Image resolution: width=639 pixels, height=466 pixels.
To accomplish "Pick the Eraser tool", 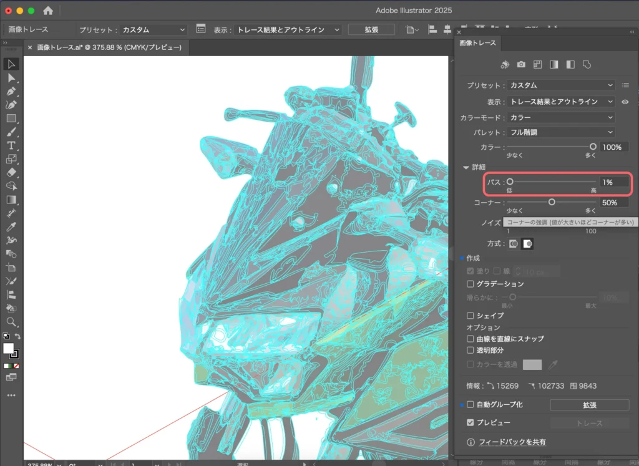I will [x=11, y=172].
